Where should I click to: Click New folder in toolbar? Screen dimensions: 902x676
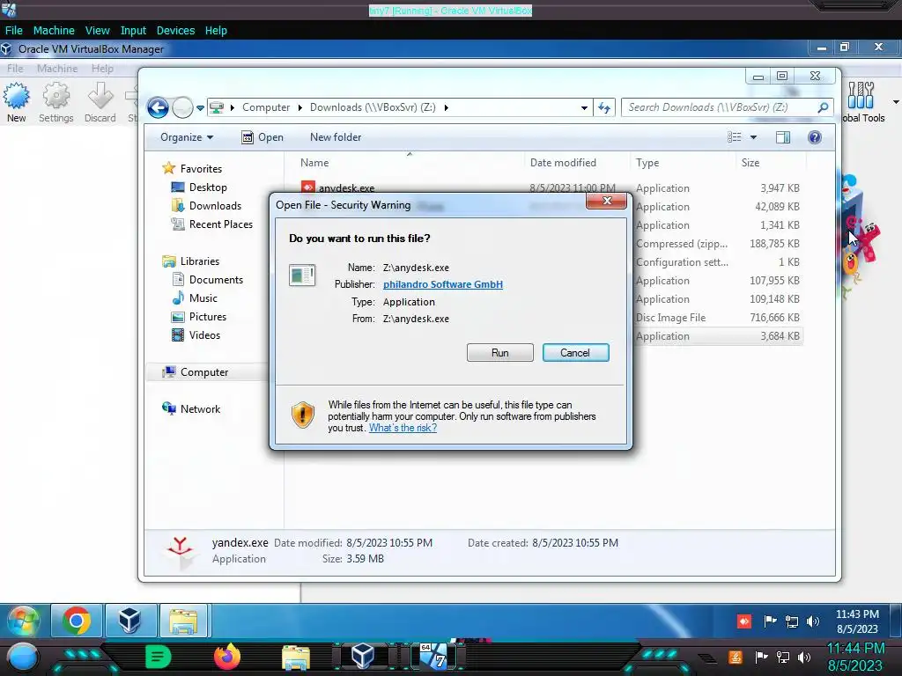pos(336,137)
